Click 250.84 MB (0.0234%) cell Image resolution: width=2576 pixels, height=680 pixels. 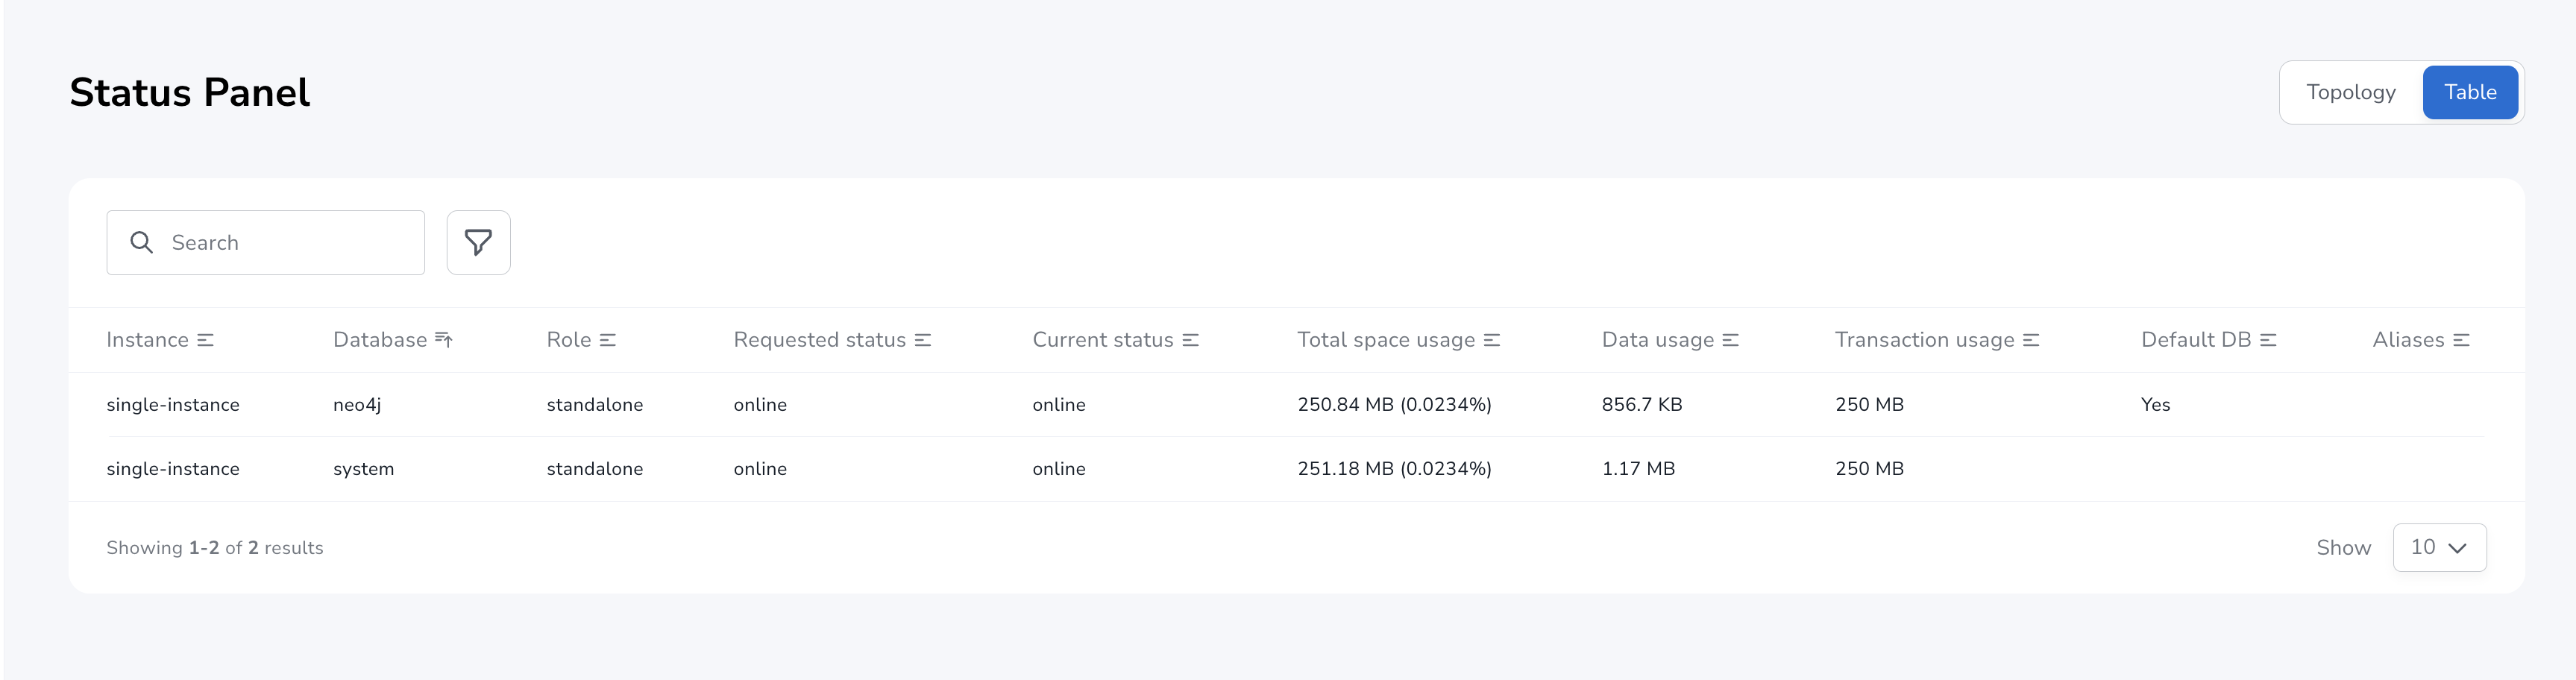point(1394,404)
